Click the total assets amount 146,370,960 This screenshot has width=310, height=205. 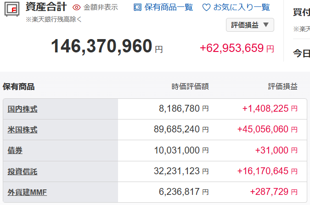[101, 46]
